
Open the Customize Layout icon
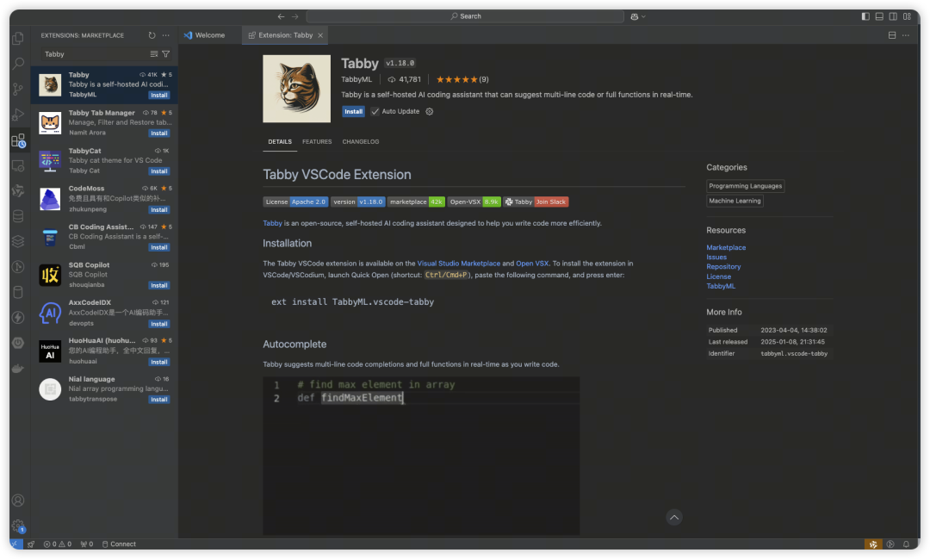(x=907, y=16)
